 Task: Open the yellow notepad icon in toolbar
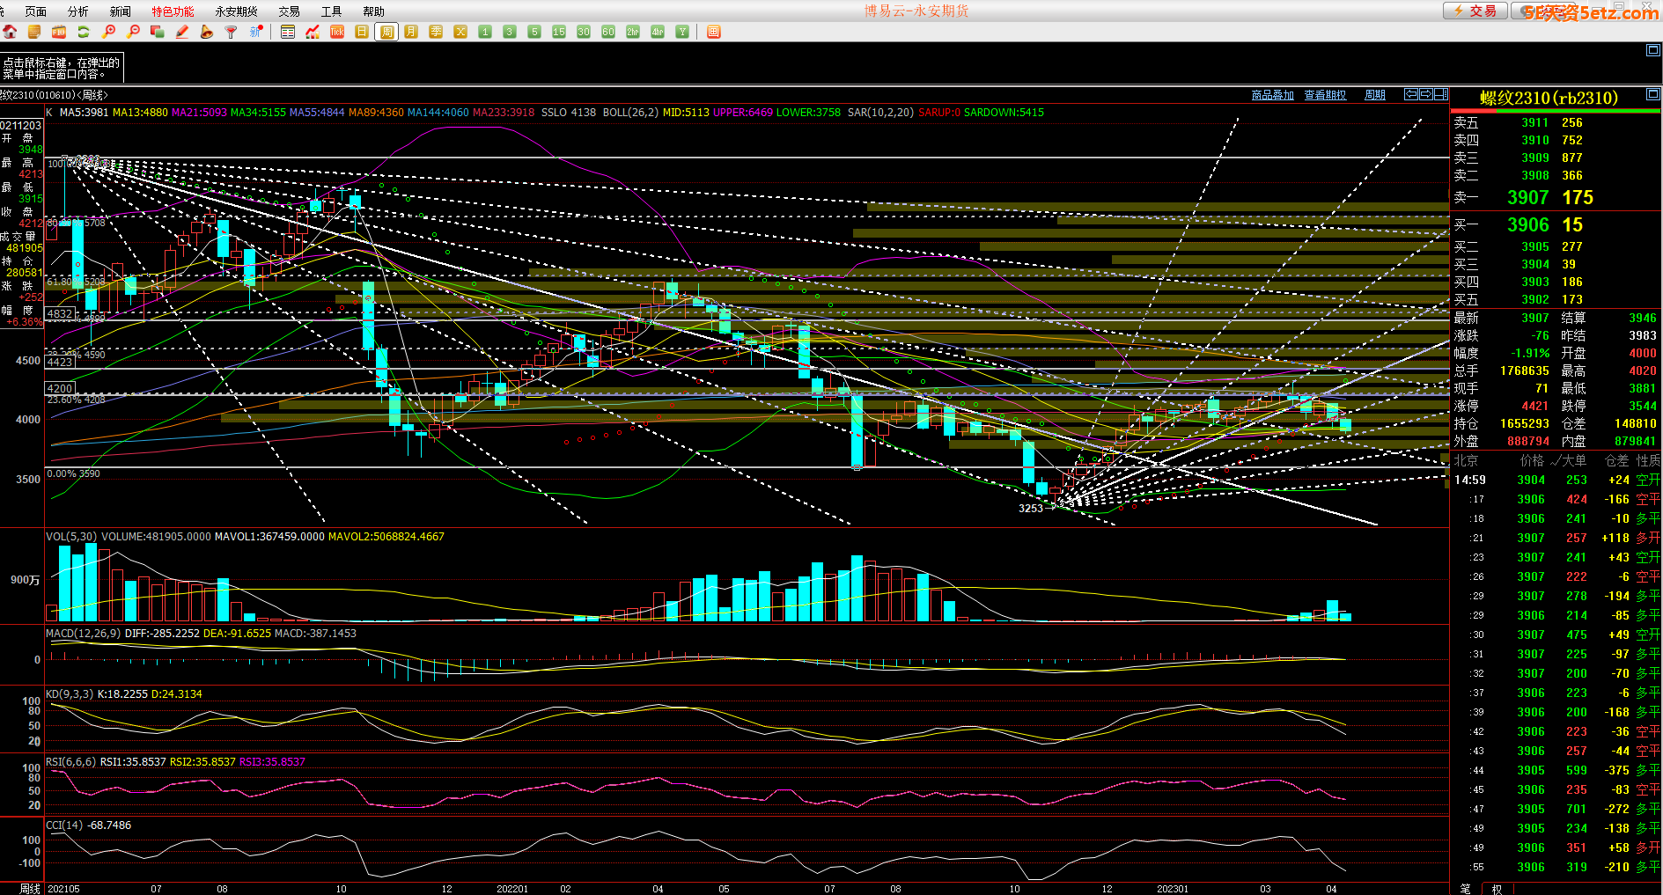coord(34,32)
